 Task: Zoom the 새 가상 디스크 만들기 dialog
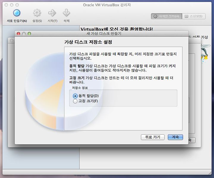point(29,34)
